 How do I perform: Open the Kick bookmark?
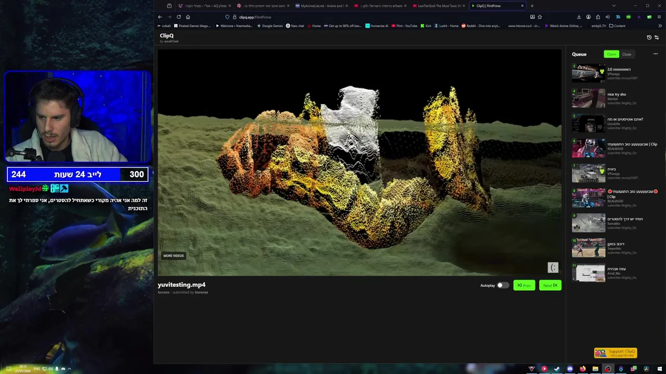(x=426, y=25)
